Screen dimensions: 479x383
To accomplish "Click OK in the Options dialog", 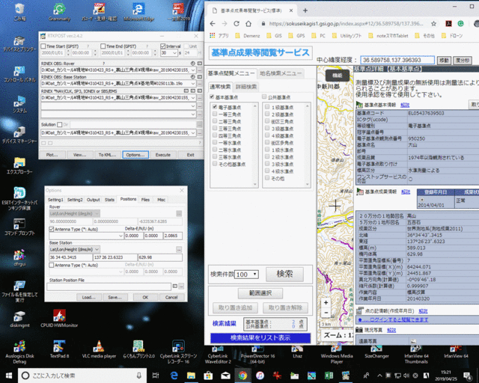I will tap(145, 297).
